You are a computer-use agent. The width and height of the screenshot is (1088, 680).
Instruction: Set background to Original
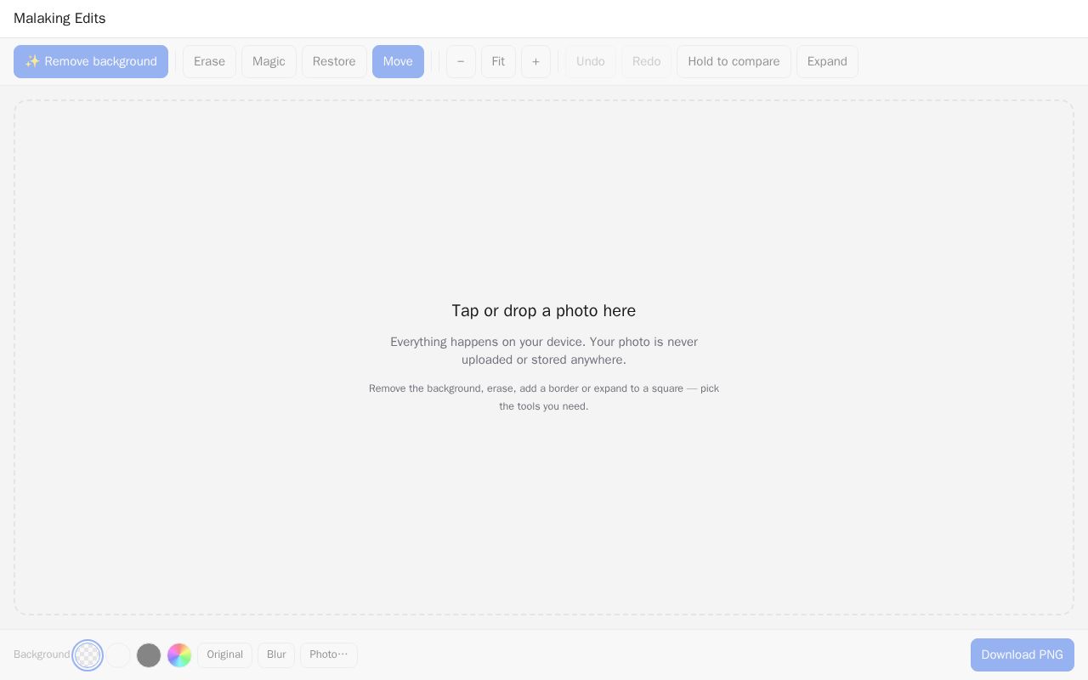224,654
